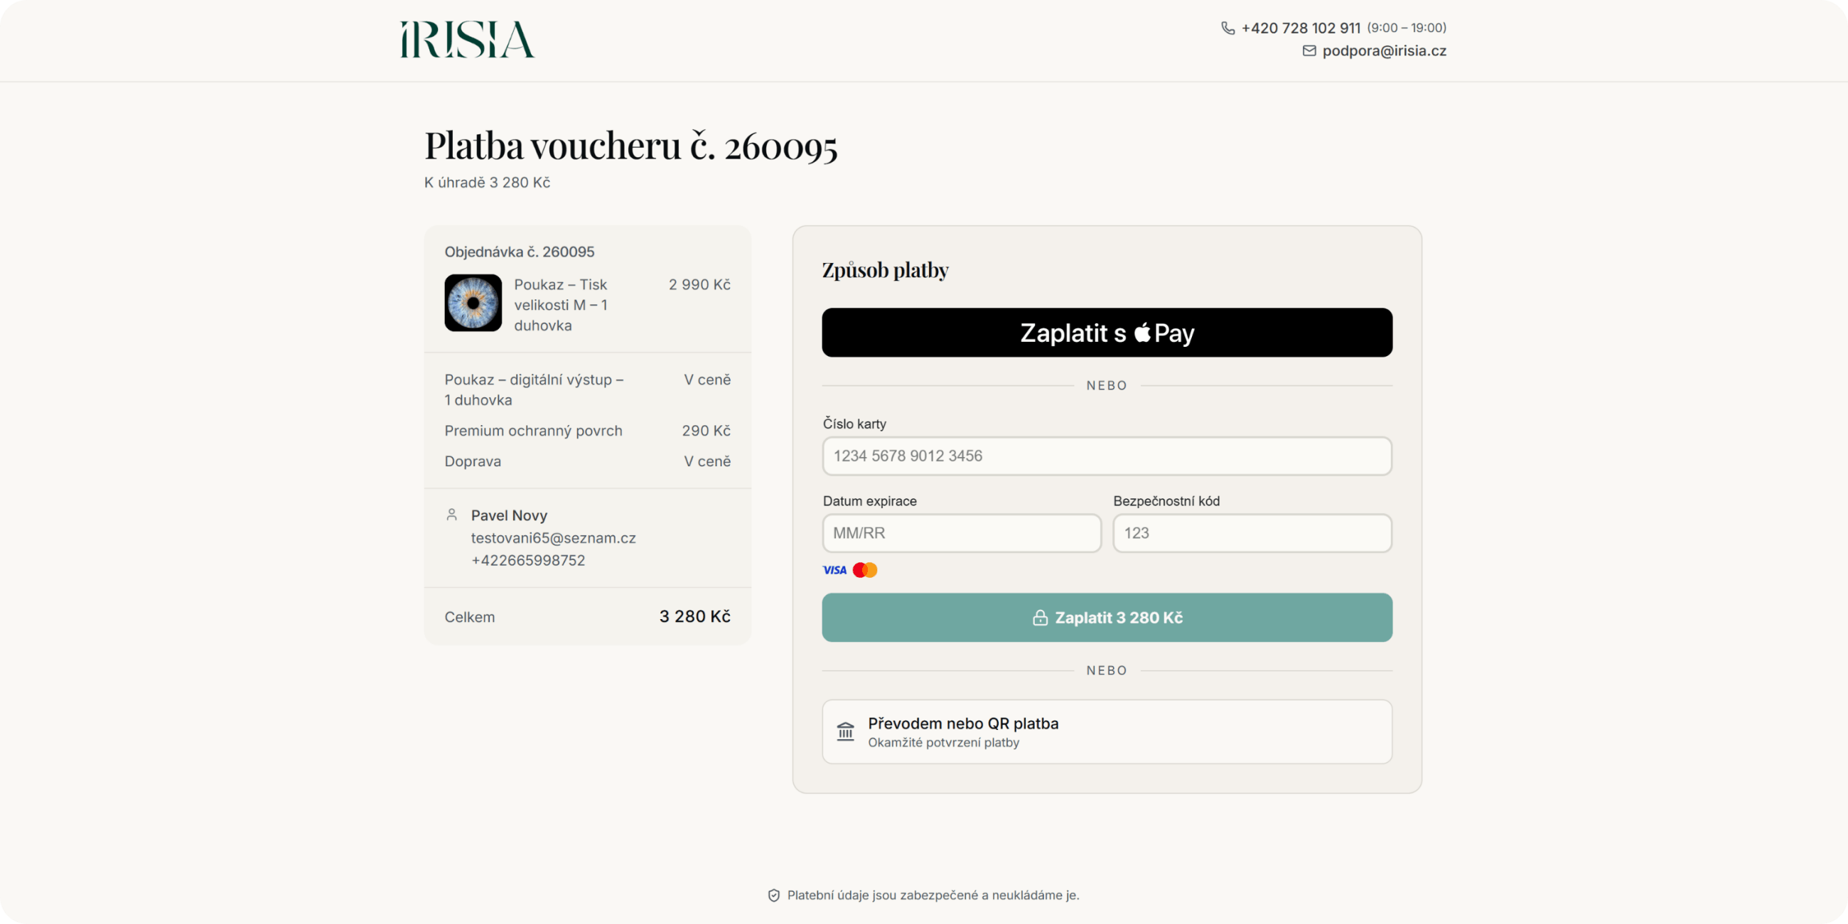1848x924 pixels.
Task: Click the Celkem total amount 3 280 Kč
Action: click(694, 617)
